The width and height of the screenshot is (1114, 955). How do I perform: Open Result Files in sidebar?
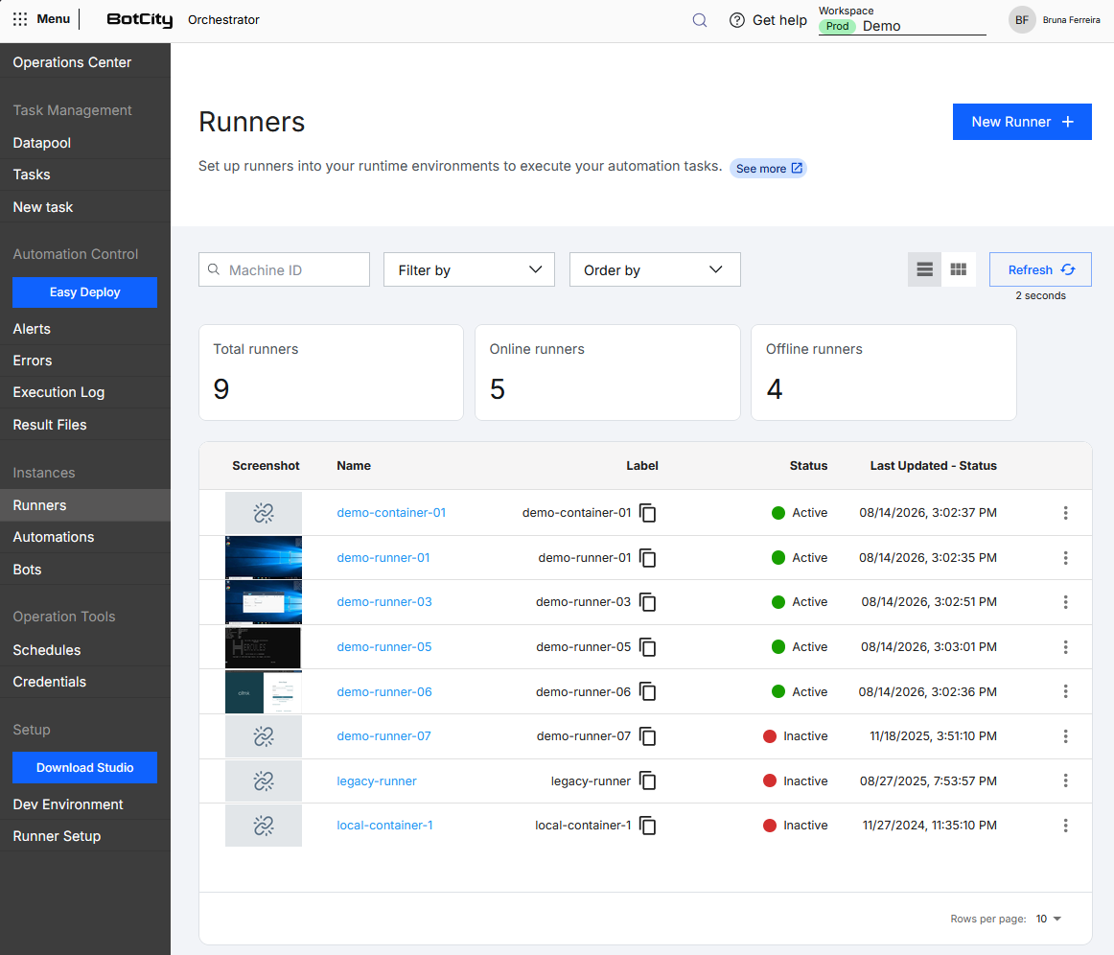[x=50, y=425]
